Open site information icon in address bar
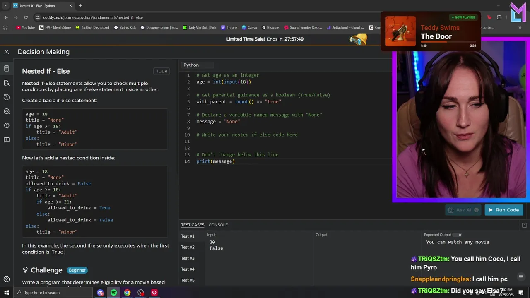The height and width of the screenshot is (298, 530). [x=38, y=17]
